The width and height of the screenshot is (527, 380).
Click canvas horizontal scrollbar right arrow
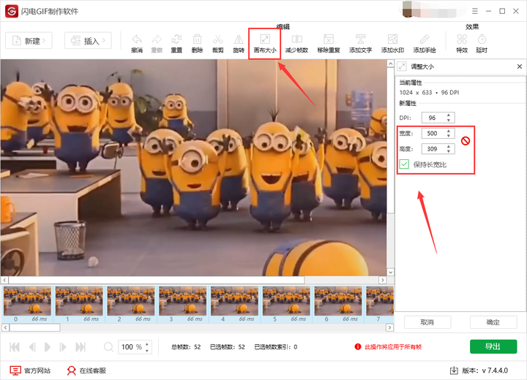click(x=383, y=280)
